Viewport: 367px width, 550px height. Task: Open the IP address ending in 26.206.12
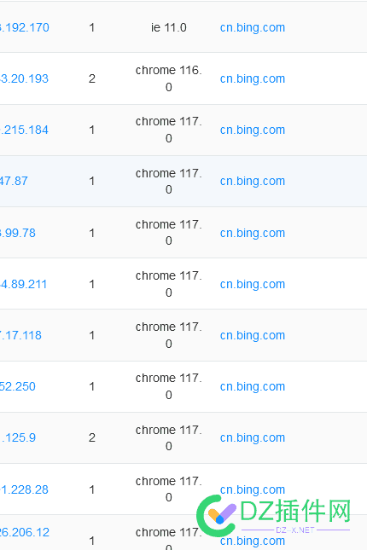[25, 532]
